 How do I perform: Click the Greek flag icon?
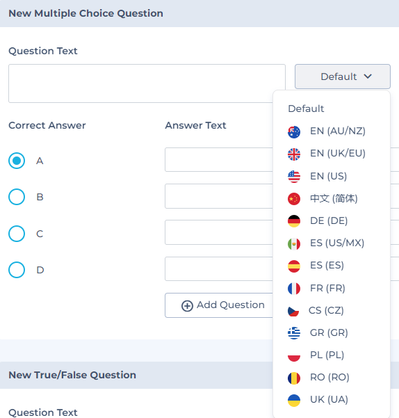(x=294, y=333)
